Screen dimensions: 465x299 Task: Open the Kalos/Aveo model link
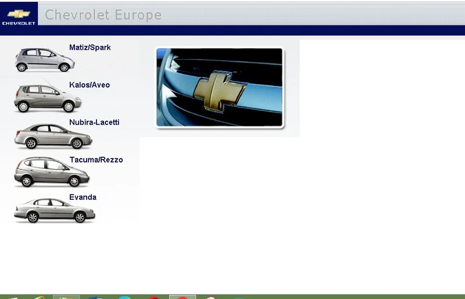coord(90,85)
